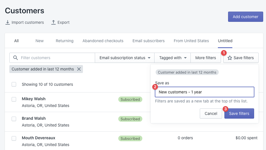
Task: Tick the Mouth Devereaux row checkbox
Action: [14, 138]
